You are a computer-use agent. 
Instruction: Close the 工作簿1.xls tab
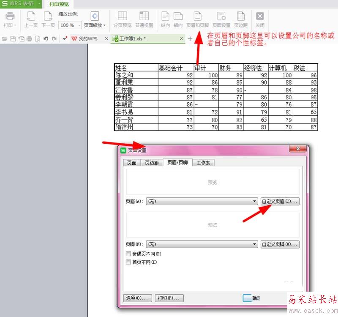181,38
